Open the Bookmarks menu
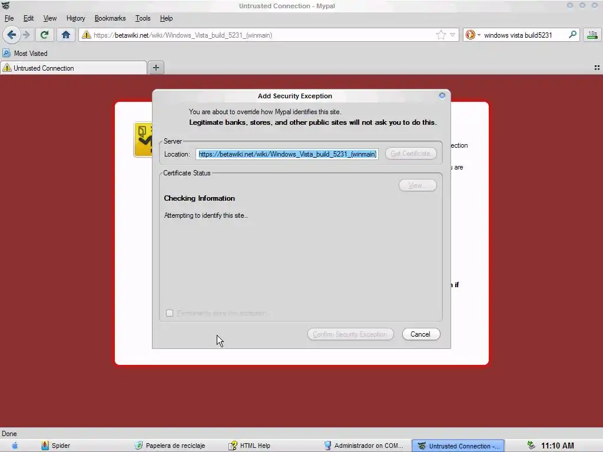This screenshot has width=603, height=452. (110, 18)
